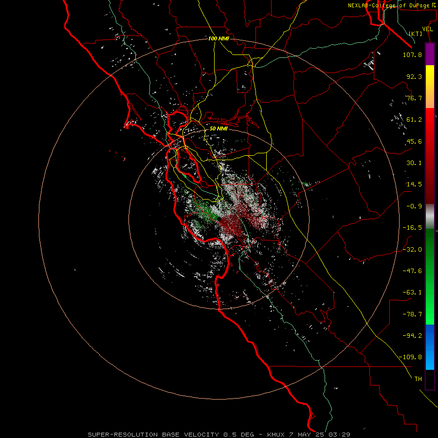Image resolution: width=438 pixels, height=438 pixels.
Task: Click the -94.2 velocity scale value
Action: pyautogui.click(x=412, y=336)
